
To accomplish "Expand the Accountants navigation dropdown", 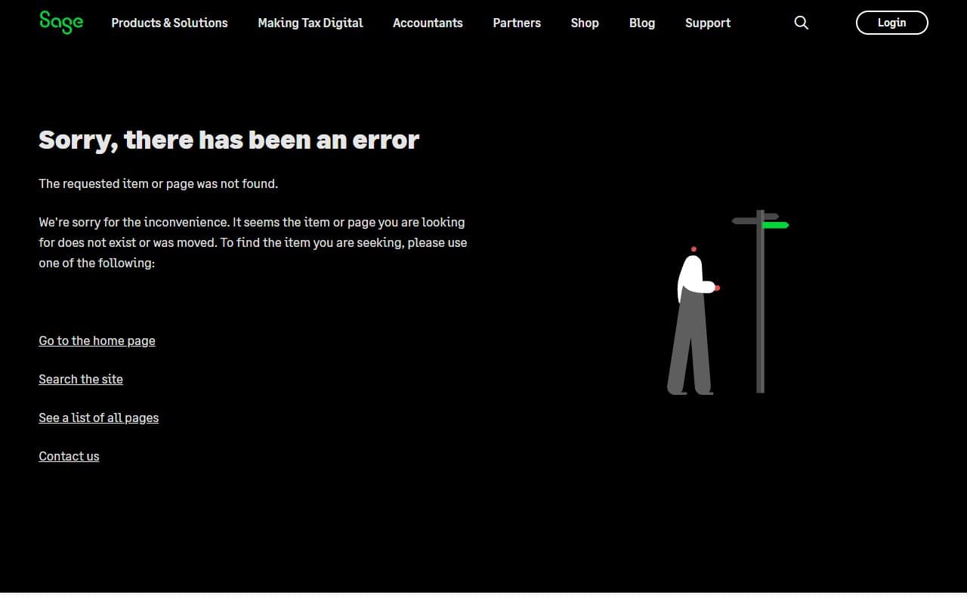I will [x=428, y=23].
